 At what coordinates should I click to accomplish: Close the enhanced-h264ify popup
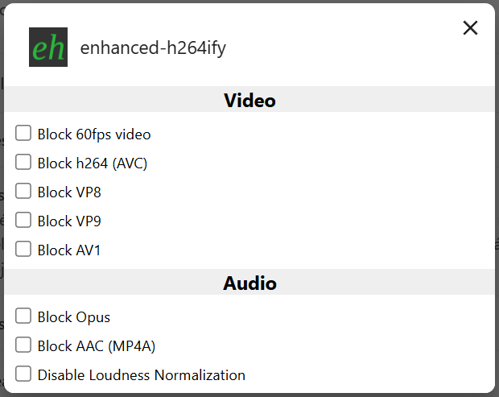pyautogui.click(x=470, y=28)
